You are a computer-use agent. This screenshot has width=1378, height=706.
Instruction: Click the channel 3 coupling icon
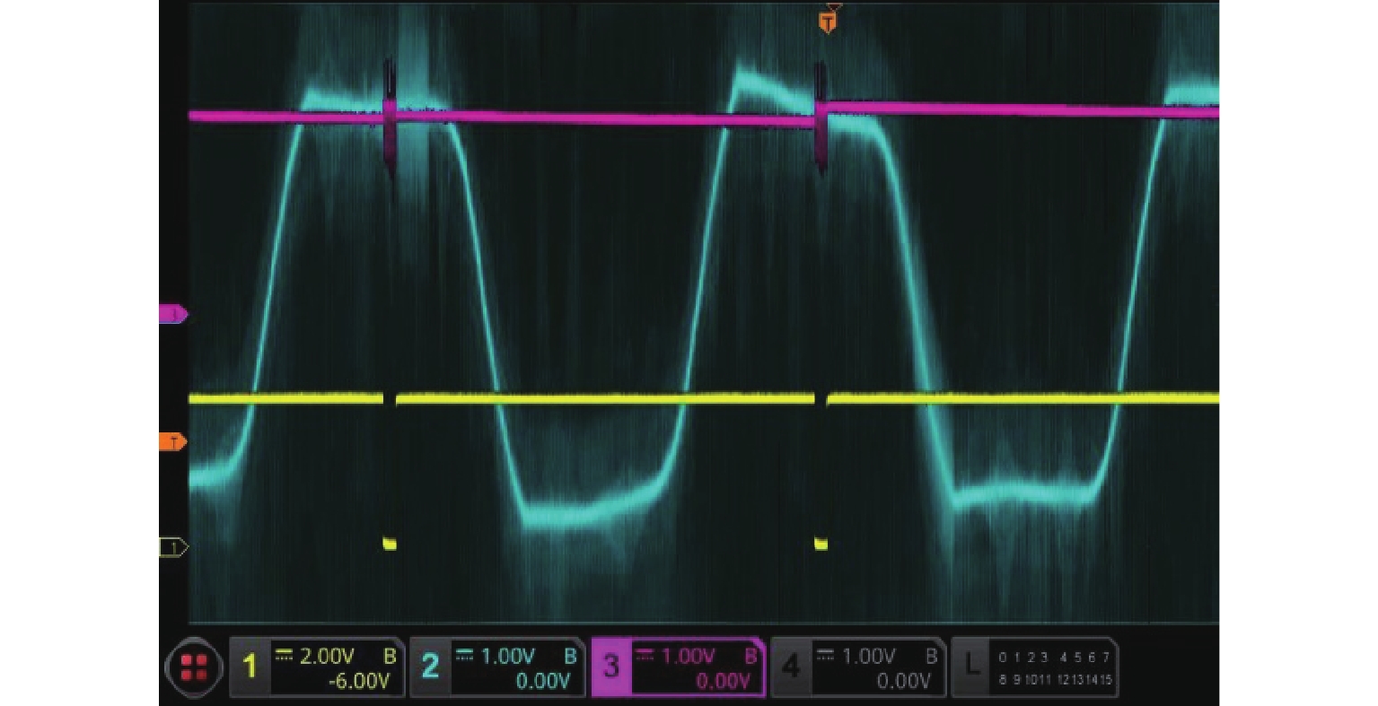coord(645,656)
